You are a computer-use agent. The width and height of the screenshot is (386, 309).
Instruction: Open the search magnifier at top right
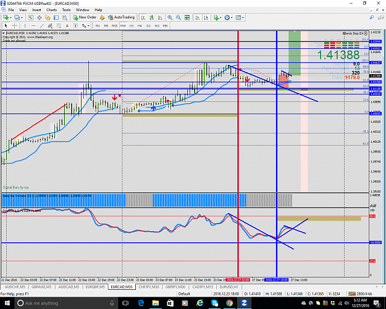pos(372,17)
